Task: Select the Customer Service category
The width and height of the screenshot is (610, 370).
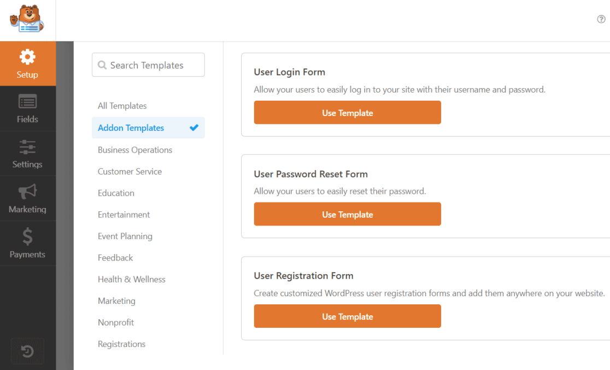Action: (x=130, y=171)
